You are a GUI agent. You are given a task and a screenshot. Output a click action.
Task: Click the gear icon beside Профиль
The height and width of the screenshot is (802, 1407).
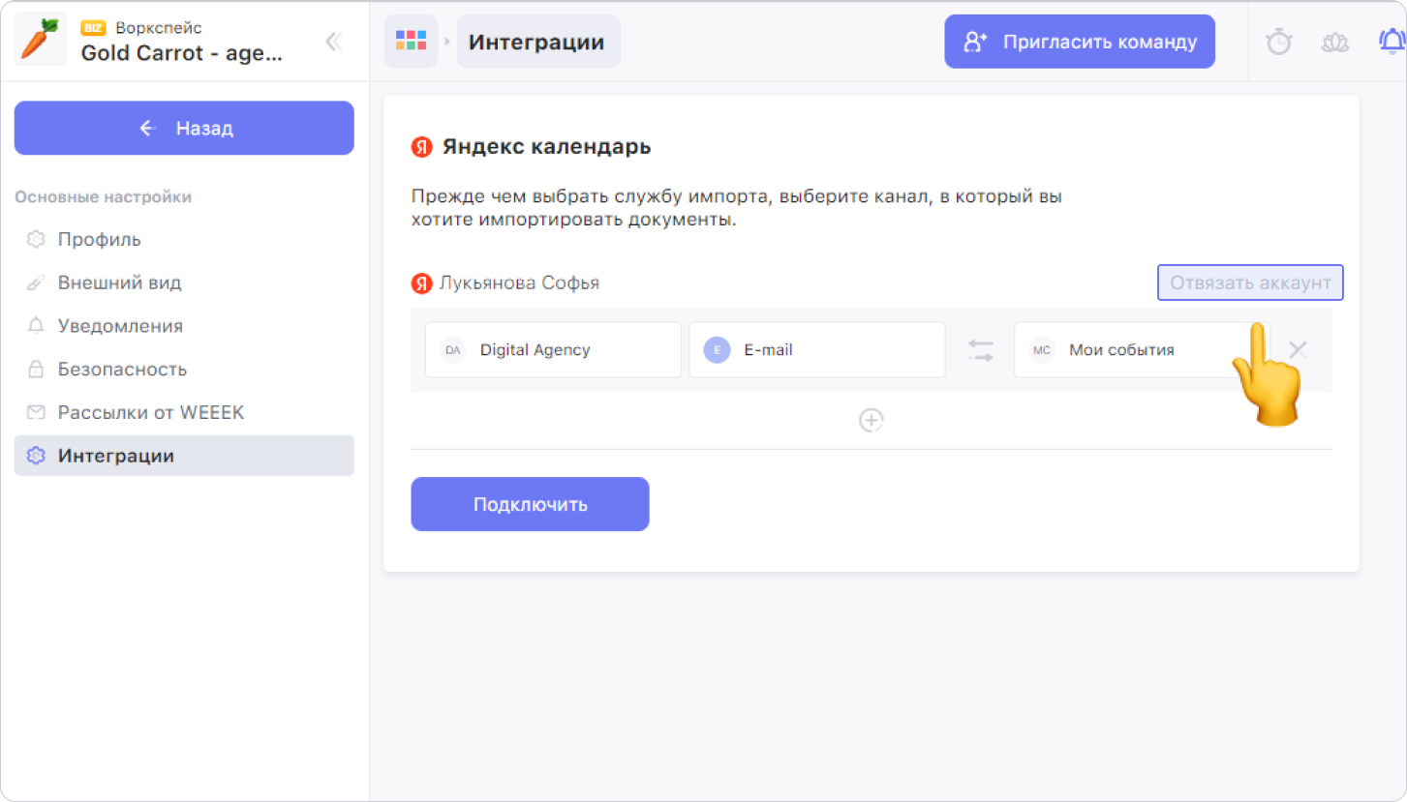pos(36,239)
